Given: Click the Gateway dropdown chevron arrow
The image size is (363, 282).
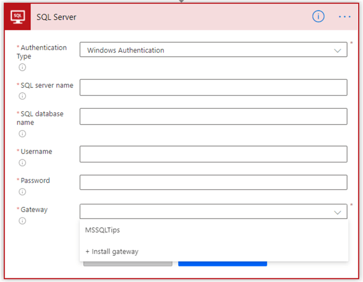Looking at the screenshot, I should (x=337, y=212).
